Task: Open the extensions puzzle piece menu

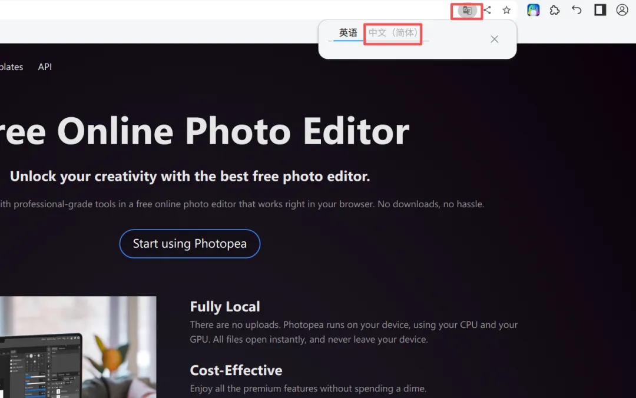Action: click(555, 10)
